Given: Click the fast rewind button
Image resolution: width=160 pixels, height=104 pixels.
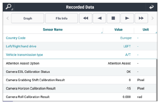Looking at the screenshot, I should click(85, 18).
